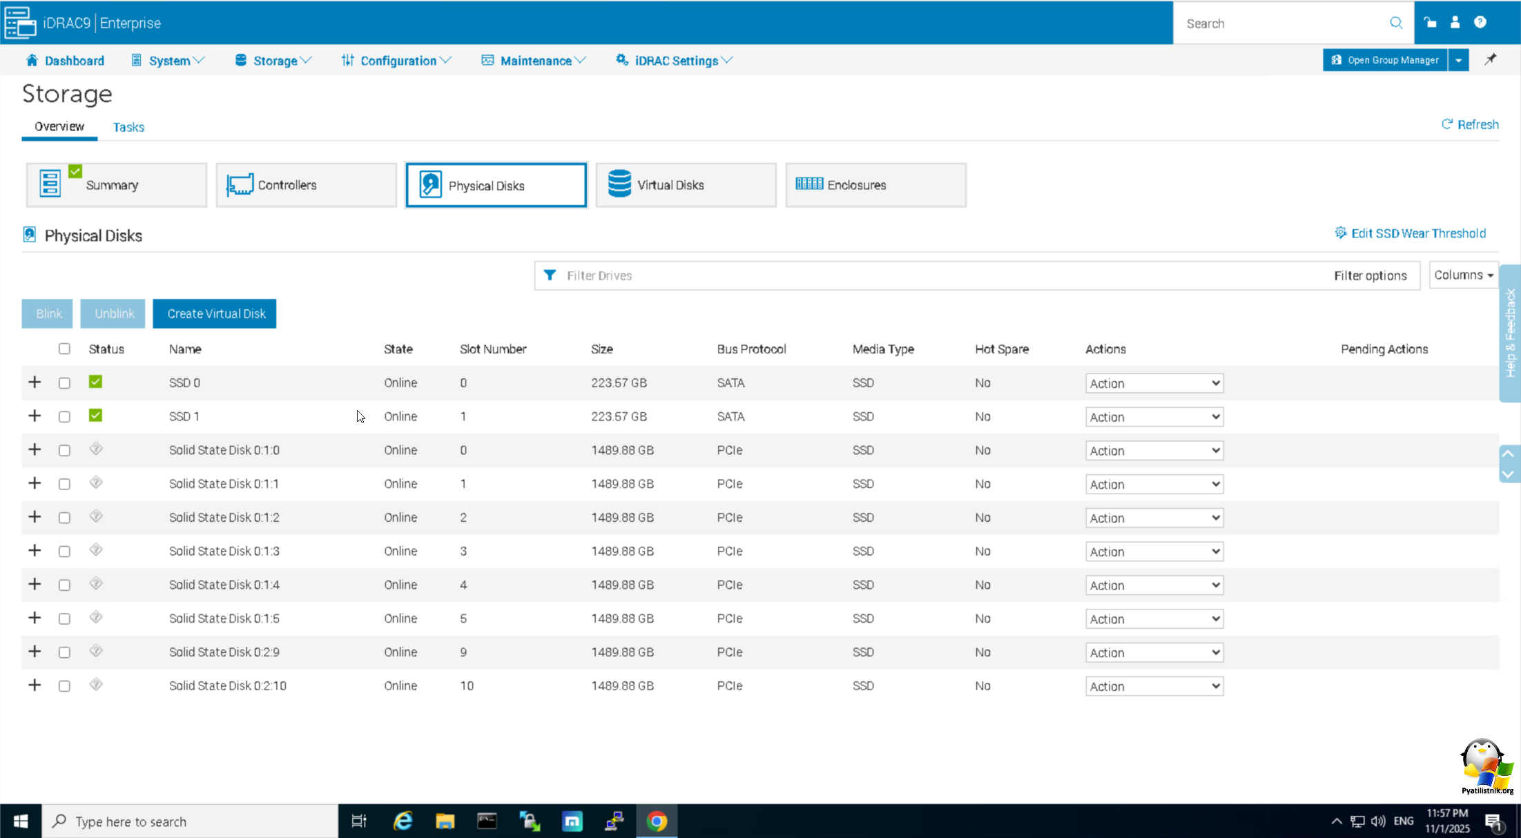Open the Virtual Disks section

pyautogui.click(x=686, y=185)
